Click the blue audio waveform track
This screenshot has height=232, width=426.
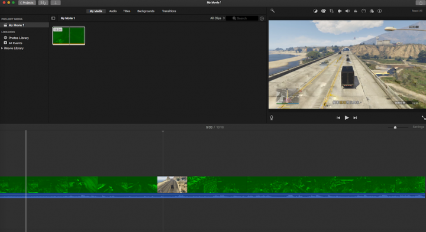[x=212, y=195]
